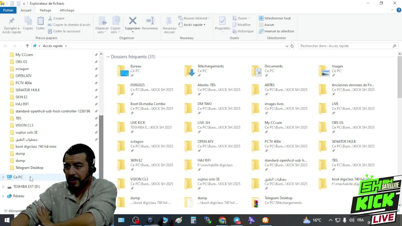The width and height of the screenshot is (402, 226).
Task: Click the Up one level arrow
Action: click(27, 46)
